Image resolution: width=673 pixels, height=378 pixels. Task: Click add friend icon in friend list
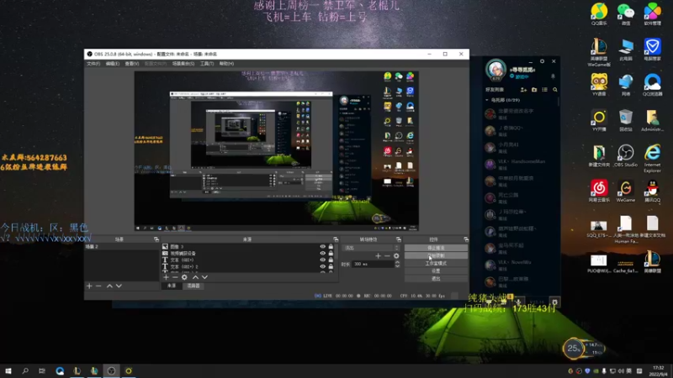[523, 90]
